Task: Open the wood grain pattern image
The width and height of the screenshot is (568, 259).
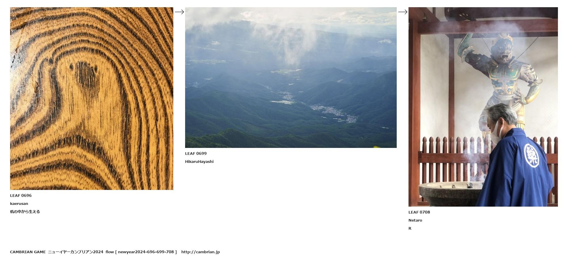Action: pyautogui.click(x=92, y=98)
